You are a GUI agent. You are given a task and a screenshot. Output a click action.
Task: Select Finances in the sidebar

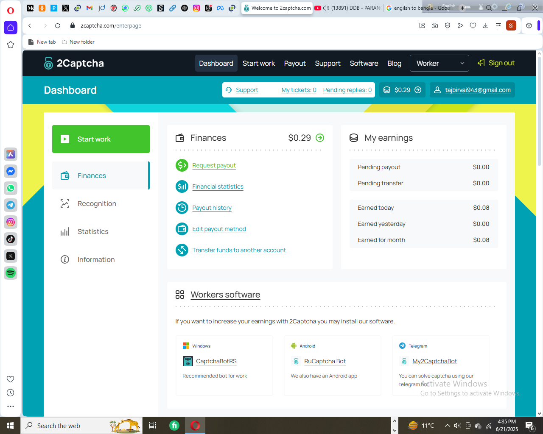pyautogui.click(x=101, y=175)
